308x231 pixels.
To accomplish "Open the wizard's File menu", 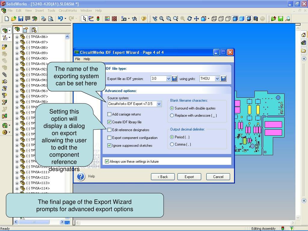I will (78, 59).
